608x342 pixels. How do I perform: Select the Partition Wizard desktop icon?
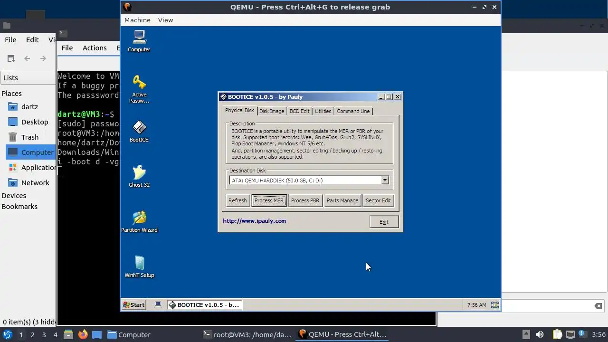point(139,221)
